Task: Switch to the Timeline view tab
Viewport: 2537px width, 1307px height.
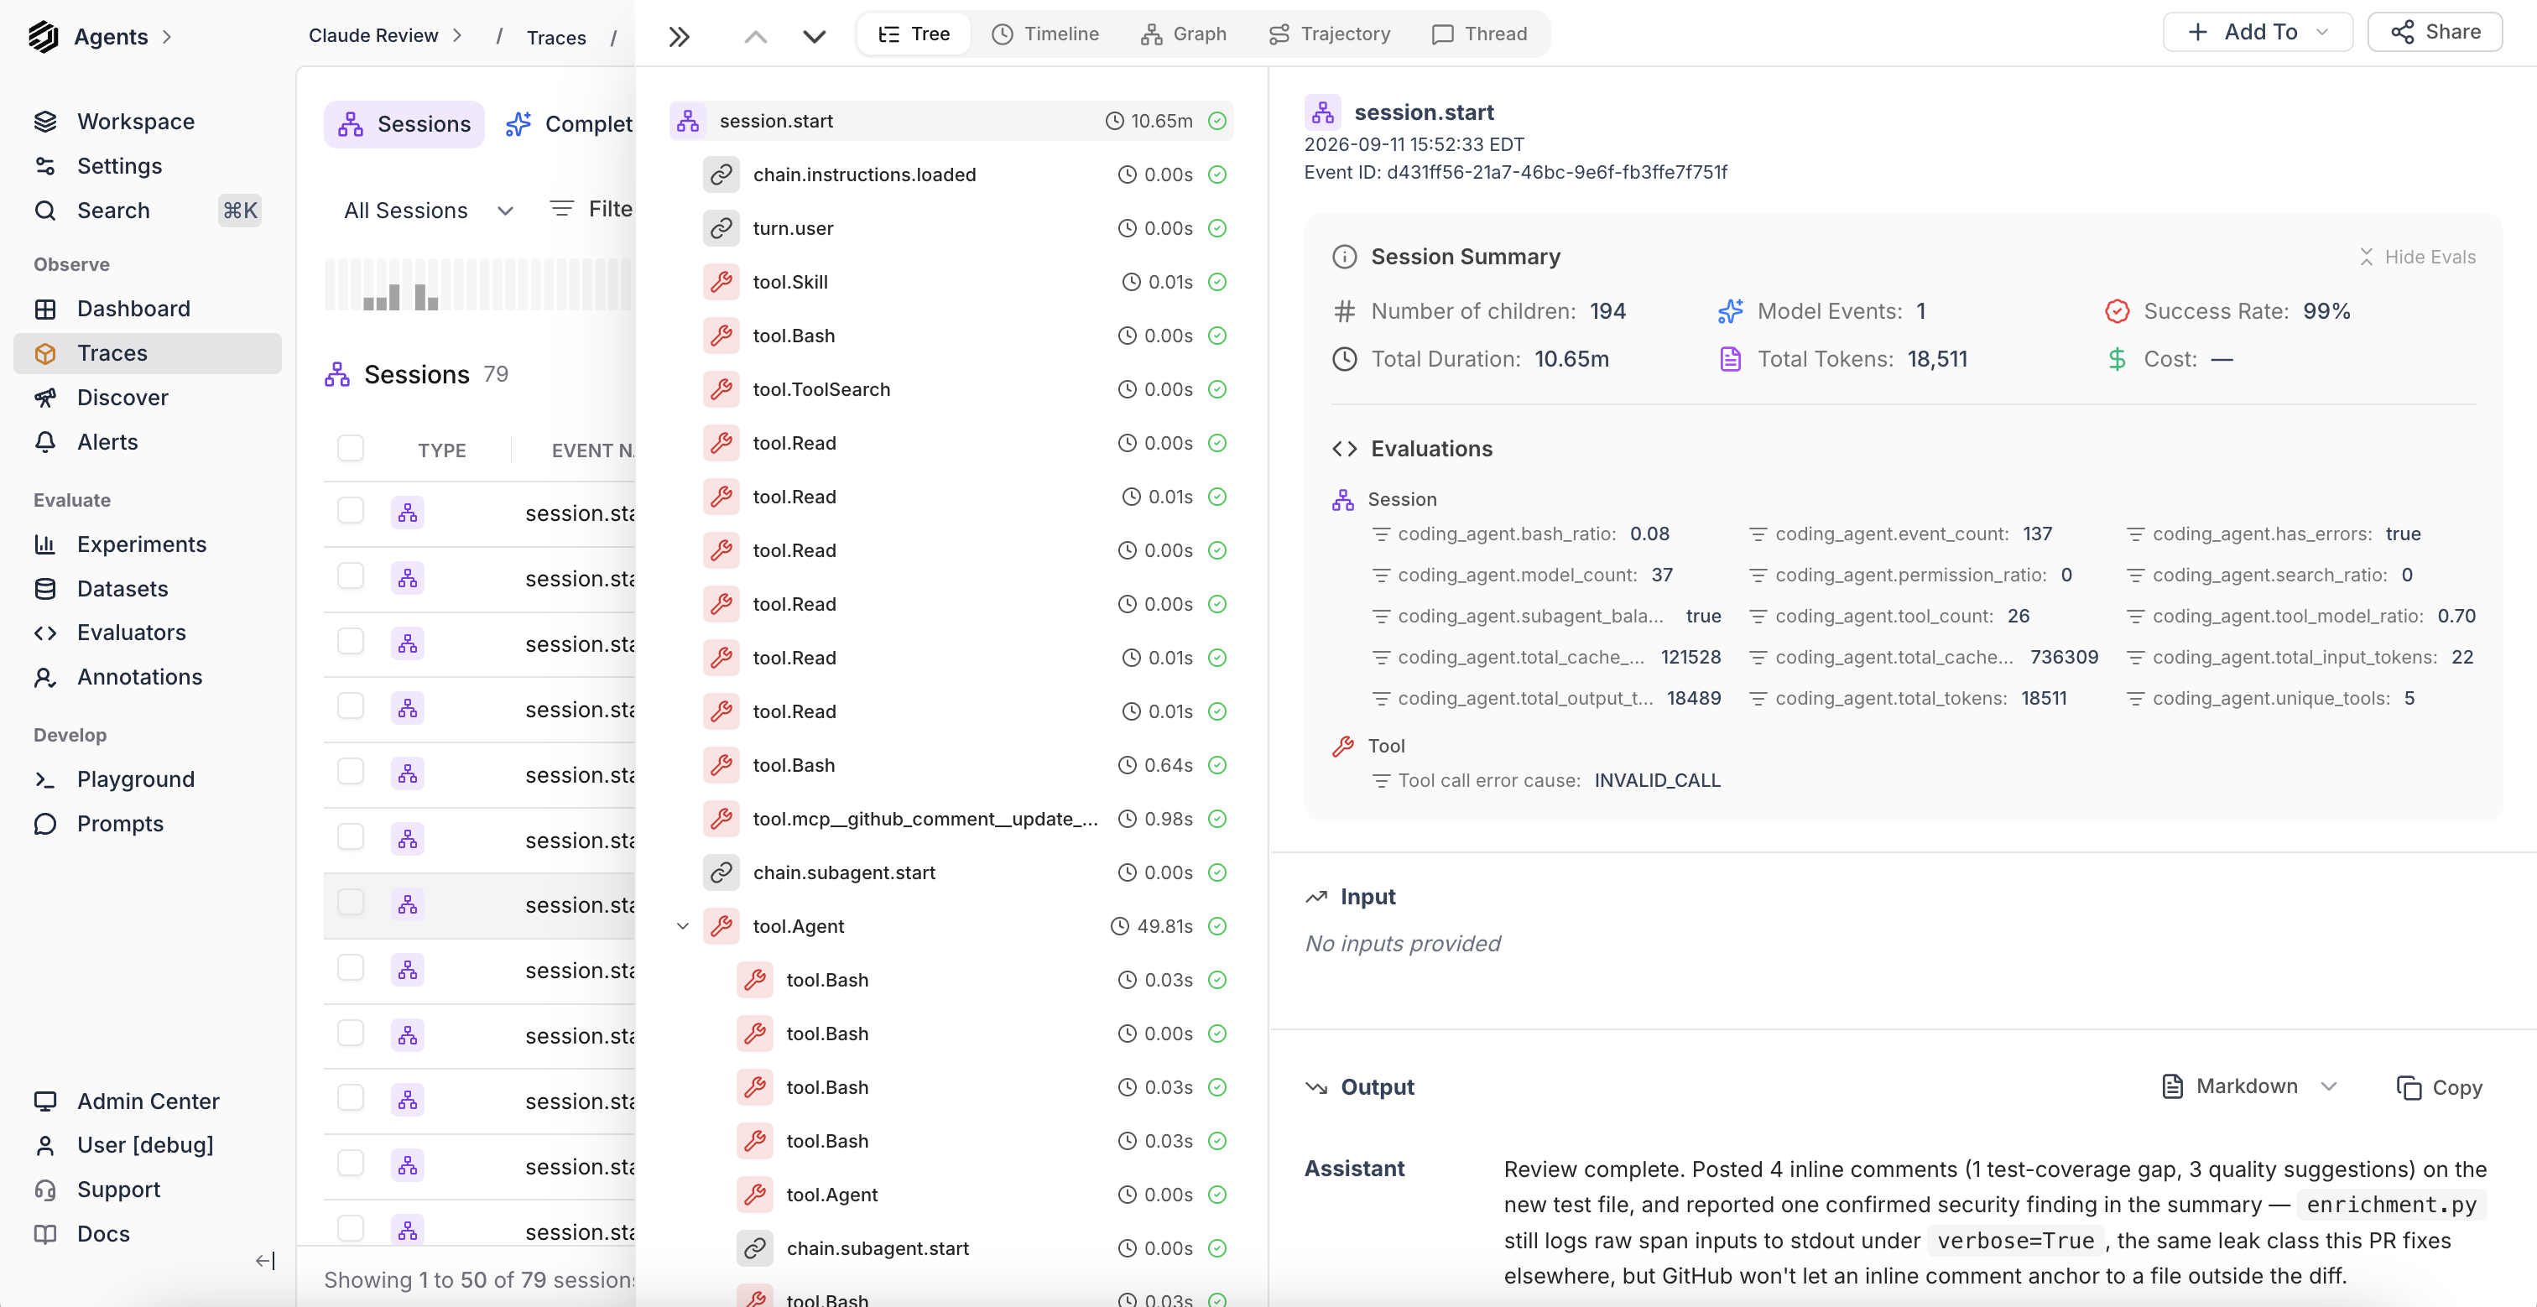Action: coord(1045,34)
